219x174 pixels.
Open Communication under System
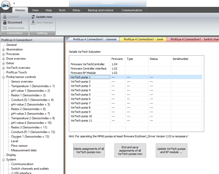pos(22,164)
